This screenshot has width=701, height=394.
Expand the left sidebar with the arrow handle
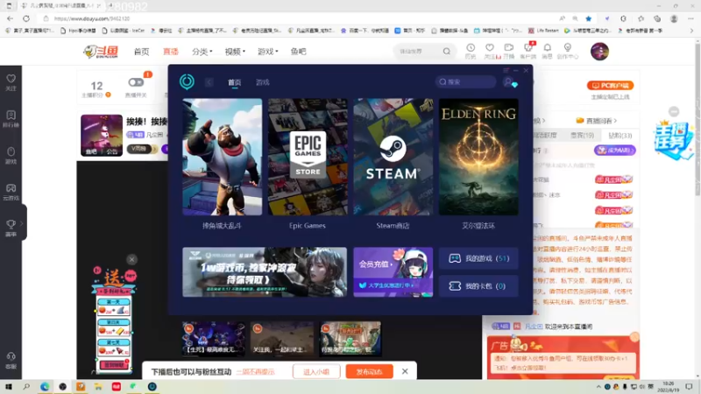21,223
